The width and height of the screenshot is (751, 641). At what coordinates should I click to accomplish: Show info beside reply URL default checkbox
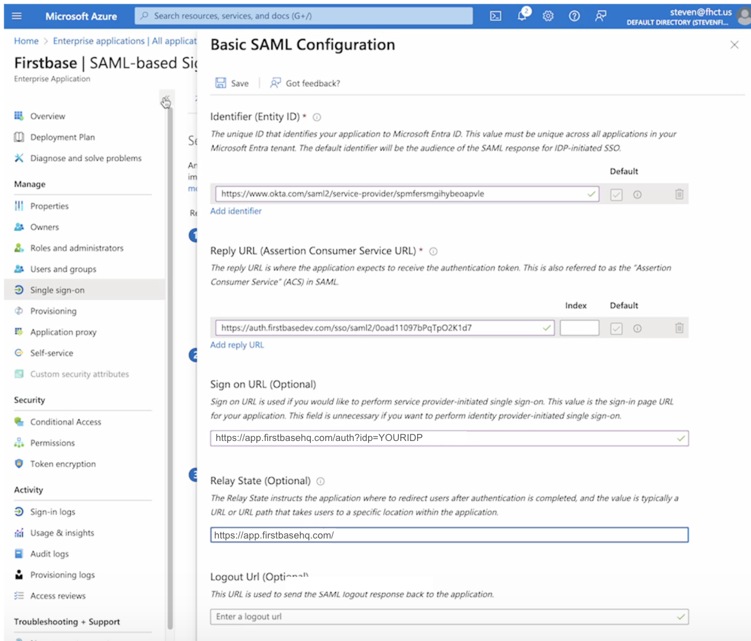pyautogui.click(x=637, y=328)
